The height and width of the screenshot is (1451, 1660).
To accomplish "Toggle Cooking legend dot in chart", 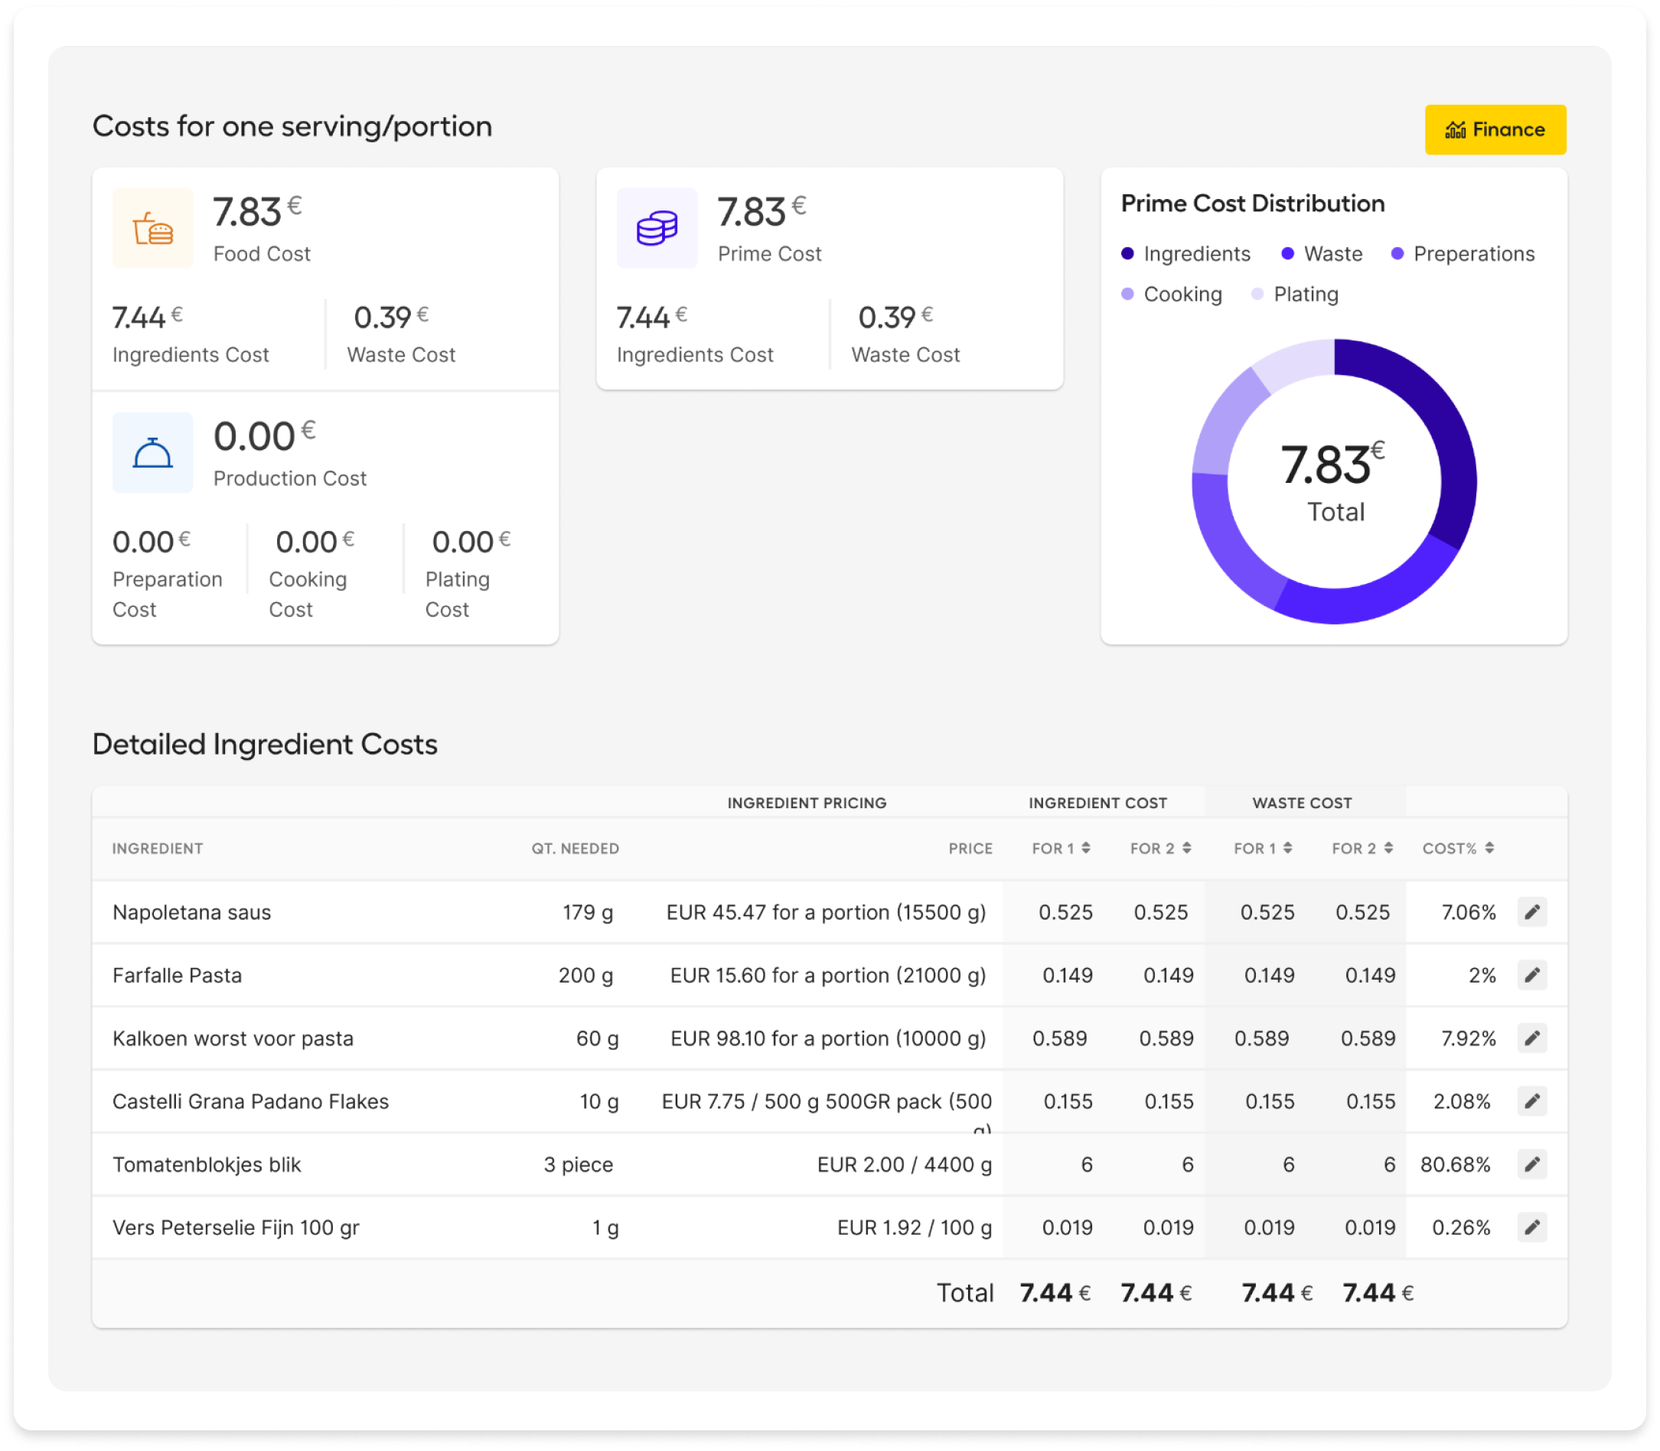I will (1127, 295).
